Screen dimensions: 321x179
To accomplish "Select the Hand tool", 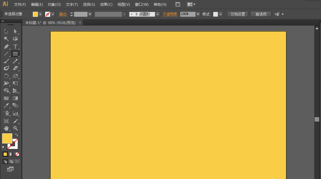I will [x=6, y=128].
